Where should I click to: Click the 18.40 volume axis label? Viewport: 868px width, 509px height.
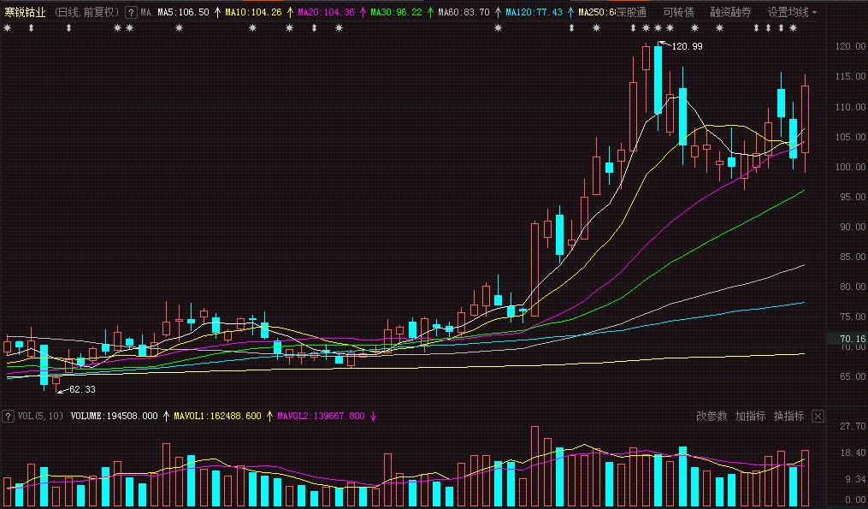click(x=853, y=453)
